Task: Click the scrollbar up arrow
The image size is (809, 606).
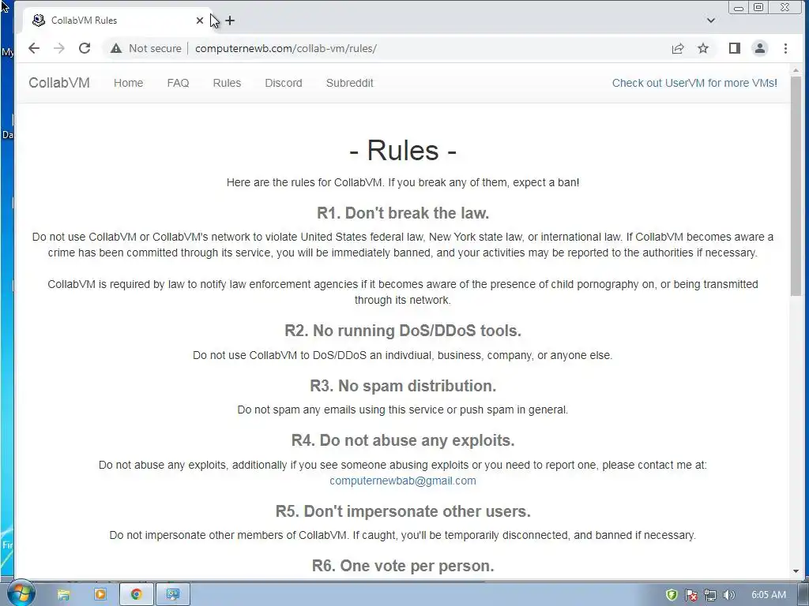Action: 796,70
